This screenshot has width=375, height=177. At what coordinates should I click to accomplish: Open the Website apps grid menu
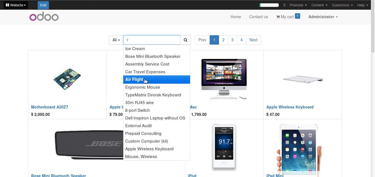[x=16, y=5]
